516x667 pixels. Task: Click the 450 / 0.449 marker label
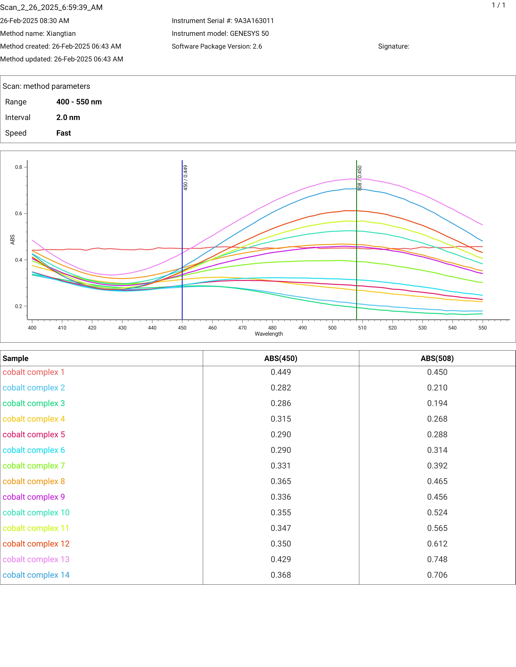(x=186, y=178)
